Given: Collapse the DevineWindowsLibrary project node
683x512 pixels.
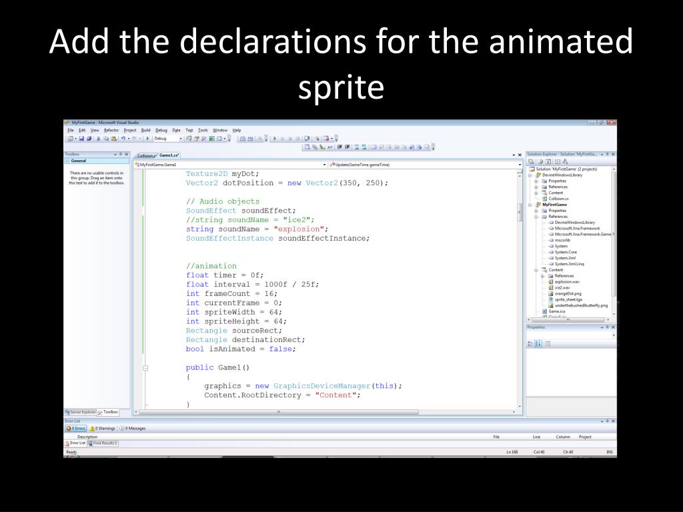Looking at the screenshot, I should point(530,175).
